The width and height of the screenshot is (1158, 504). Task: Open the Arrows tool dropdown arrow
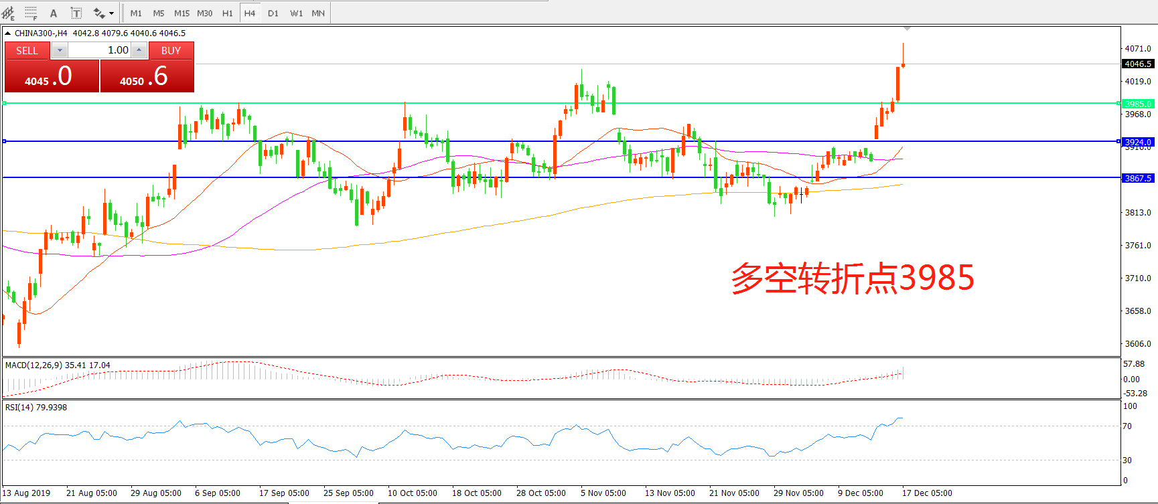pos(111,13)
